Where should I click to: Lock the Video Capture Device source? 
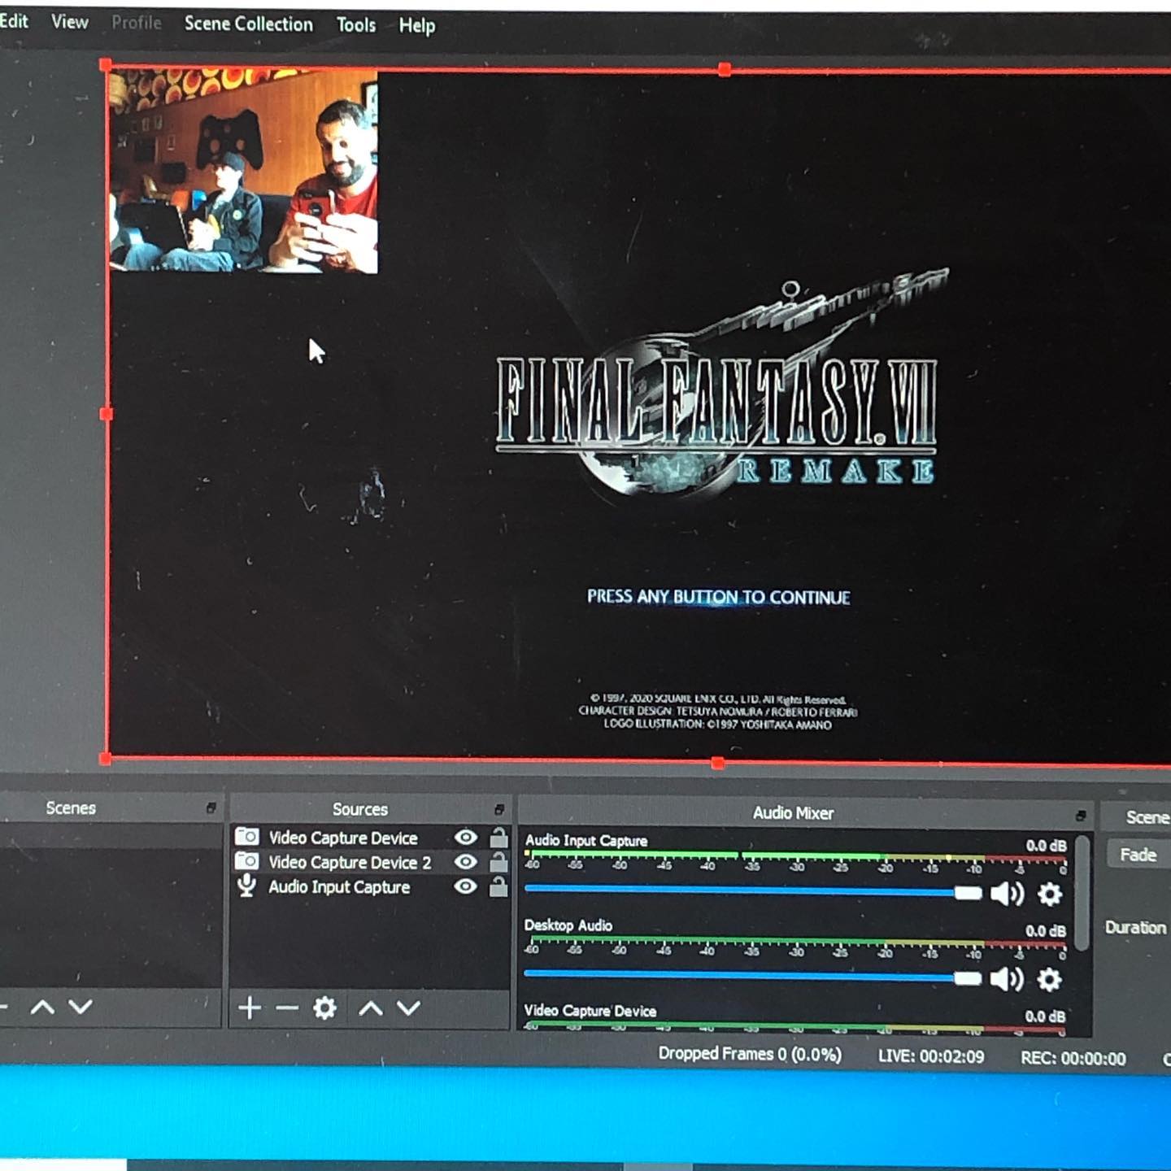(x=498, y=837)
